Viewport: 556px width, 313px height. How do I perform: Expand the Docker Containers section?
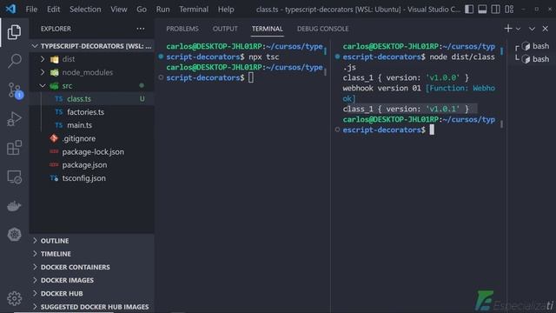click(x=91, y=267)
